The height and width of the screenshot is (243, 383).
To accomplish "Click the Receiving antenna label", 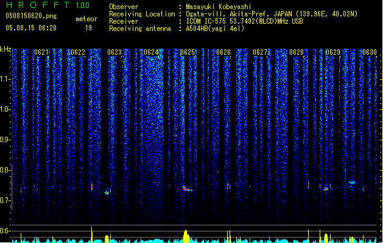I will (x=140, y=29).
